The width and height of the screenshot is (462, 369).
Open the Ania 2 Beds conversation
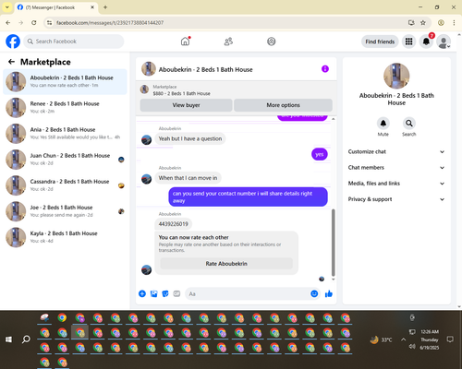65,133
